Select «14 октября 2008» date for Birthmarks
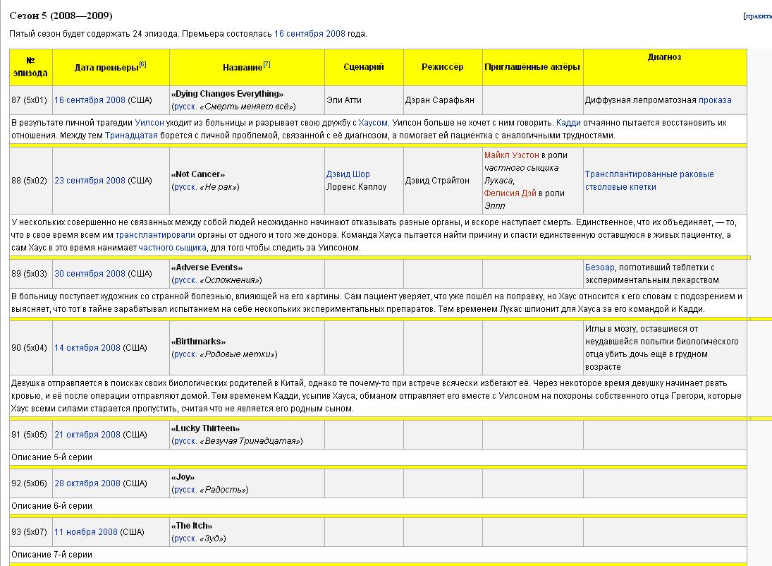 87,348
